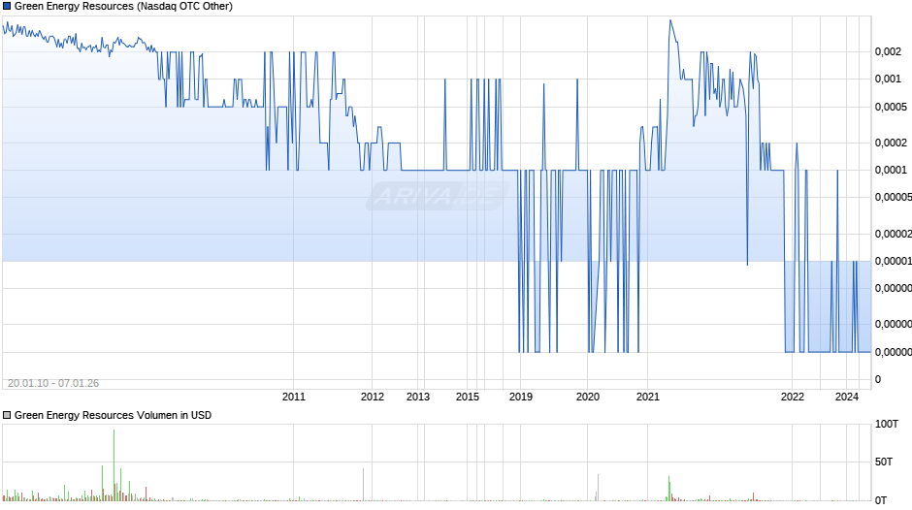This screenshot has width=912, height=510.
Task: Click the gray volume spike before 2012
Action: [x=364, y=485]
